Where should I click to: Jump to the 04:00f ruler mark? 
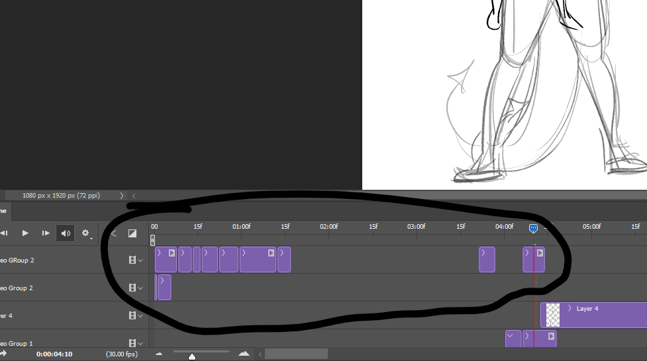click(x=504, y=227)
